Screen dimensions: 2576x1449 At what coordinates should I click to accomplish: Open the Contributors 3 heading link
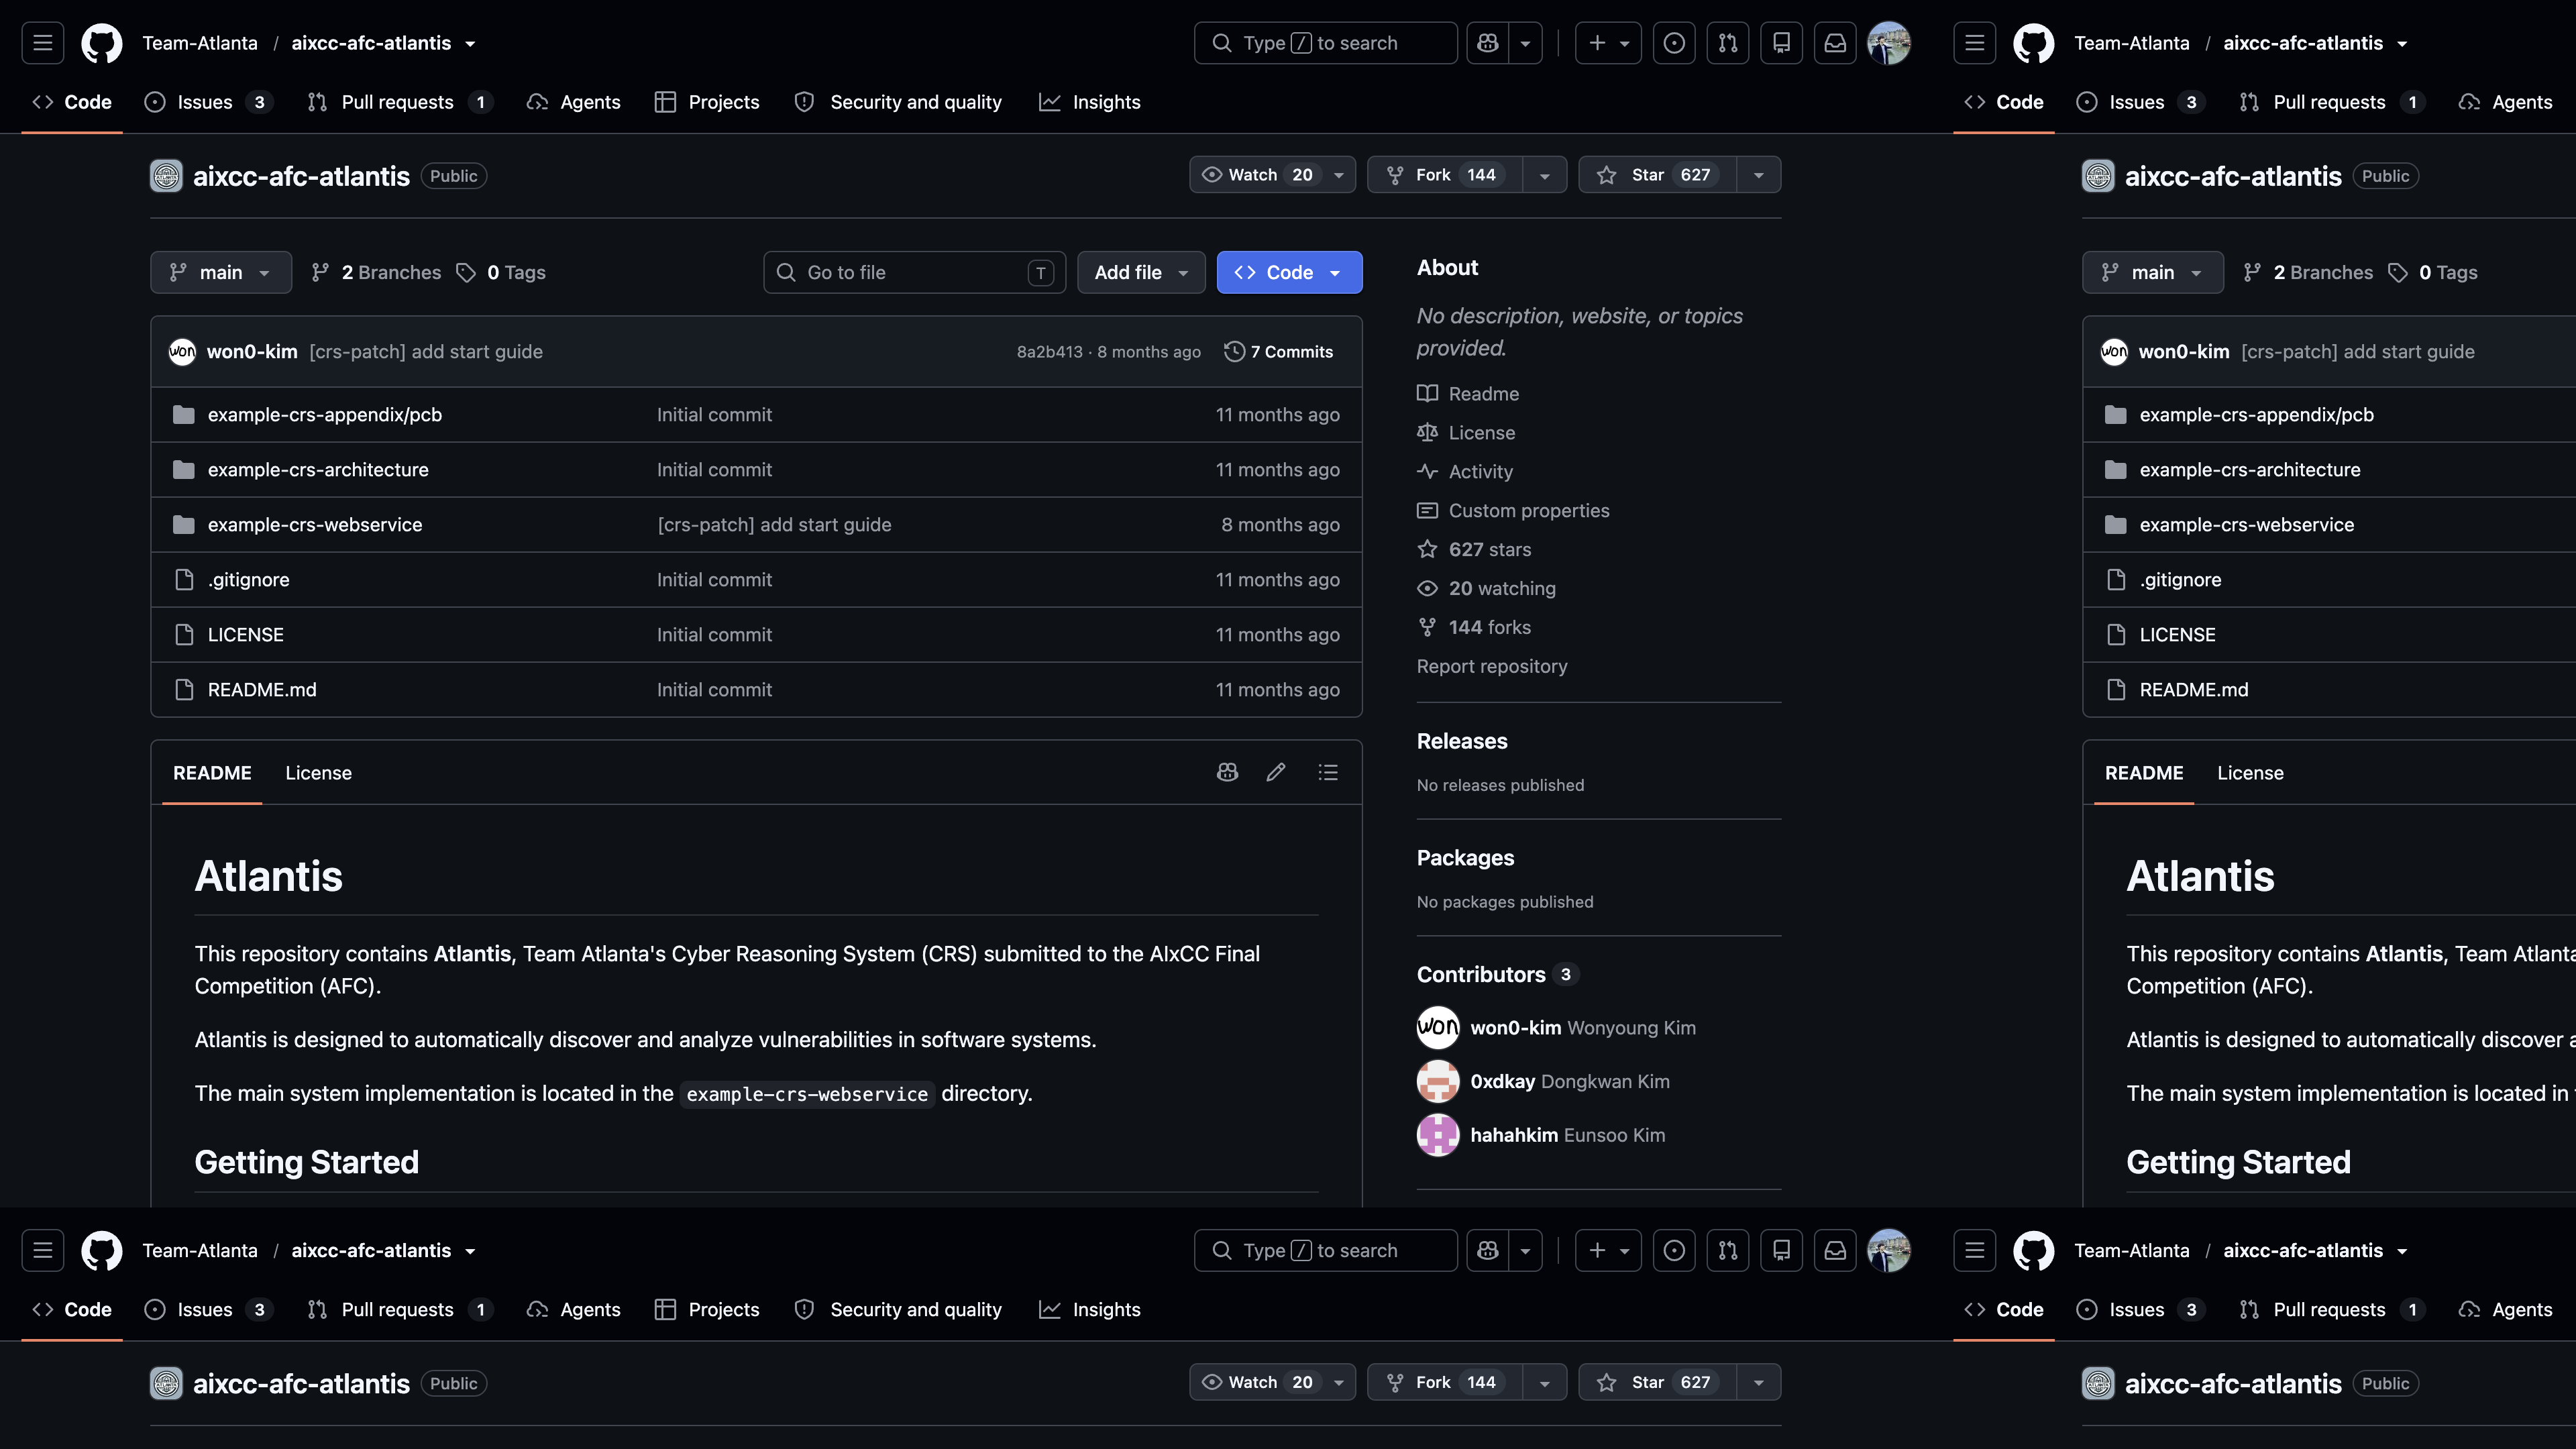[x=1497, y=974]
